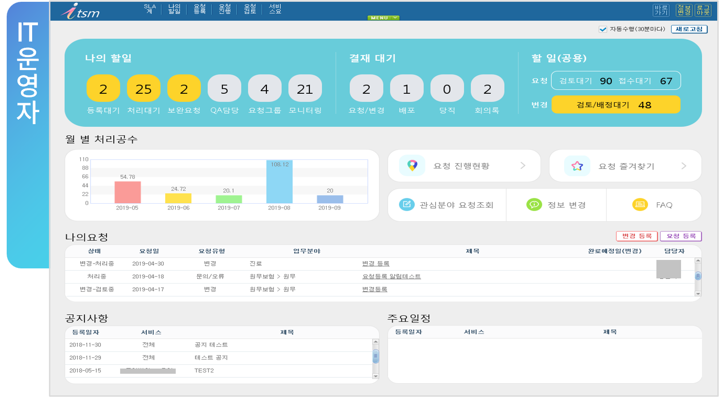Click the red 변경 등록 button
This screenshot has width=719, height=397.
[x=636, y=236]
